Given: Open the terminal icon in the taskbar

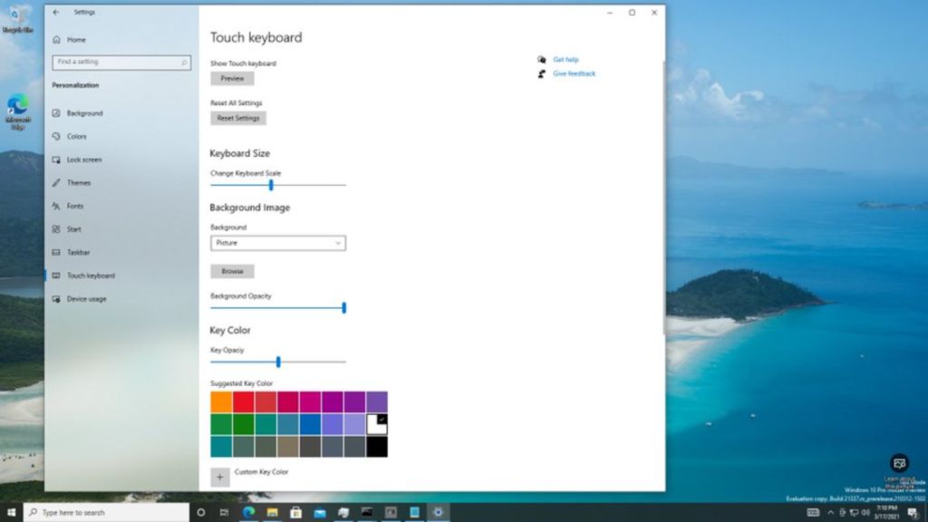Looking at the screenshot, I should point(367,513).
